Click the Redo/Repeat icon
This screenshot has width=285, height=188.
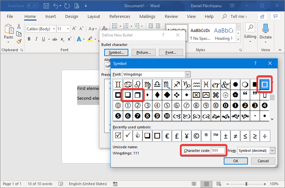pyautogui.click(x=67, y=6)
